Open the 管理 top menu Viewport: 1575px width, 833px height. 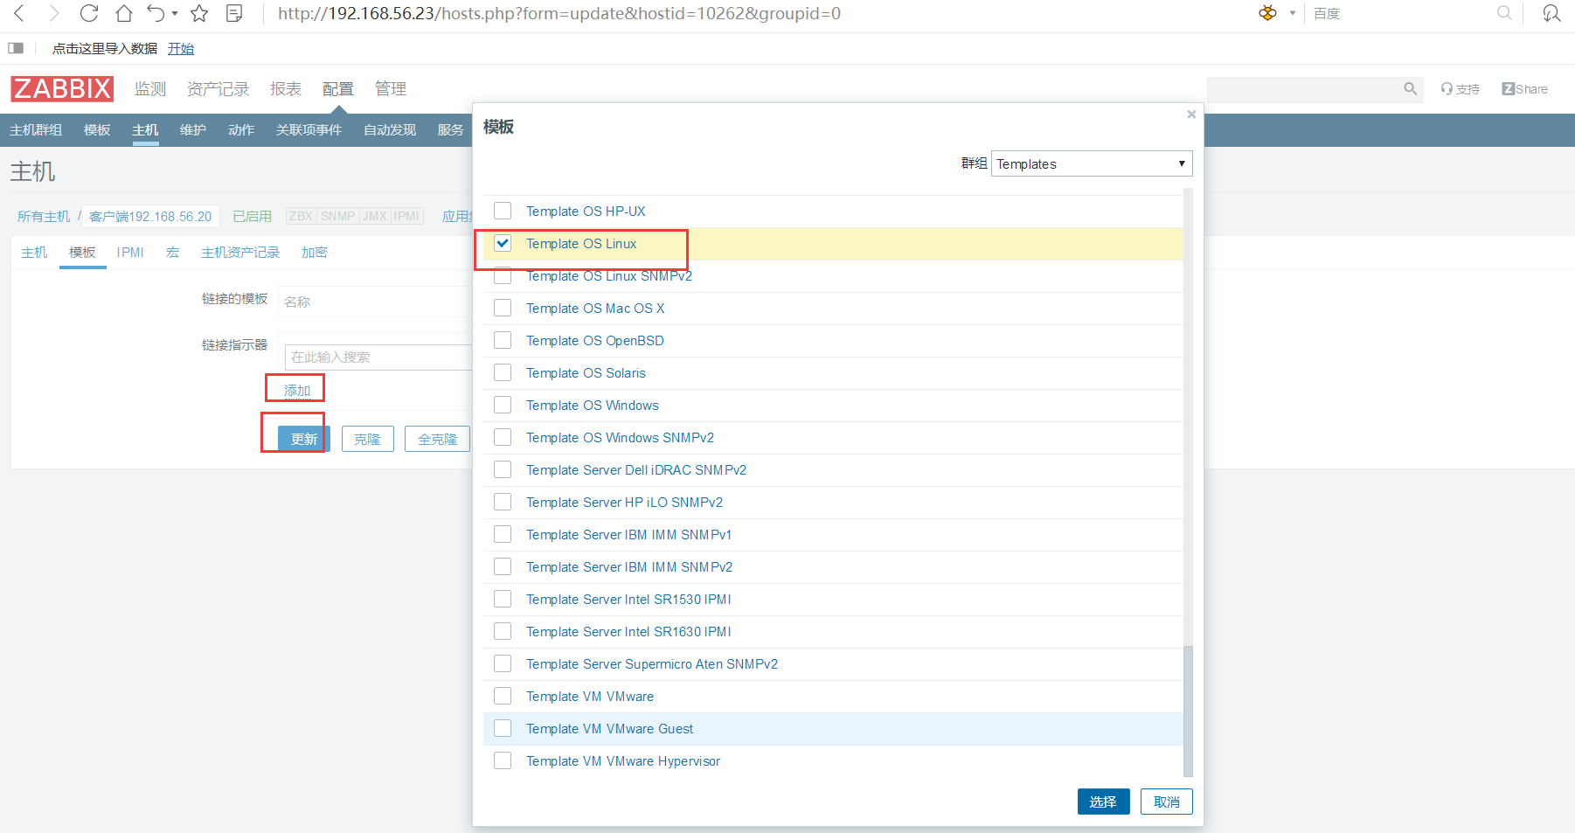point(391,89)
